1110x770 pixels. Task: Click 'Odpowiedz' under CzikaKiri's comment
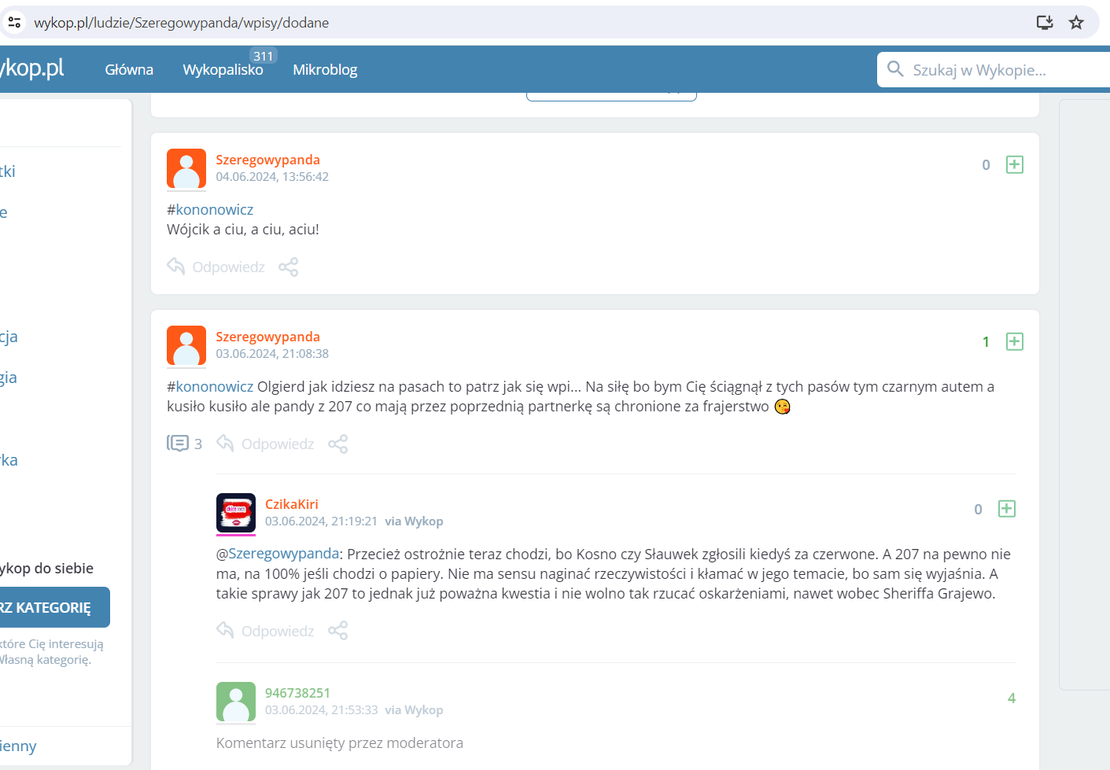(278, 632)
